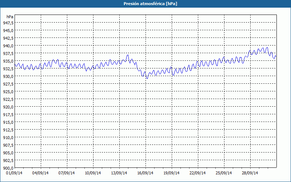Select the 910,0 y-axis label
Screen dimensions: 291x182
[8, 138]
